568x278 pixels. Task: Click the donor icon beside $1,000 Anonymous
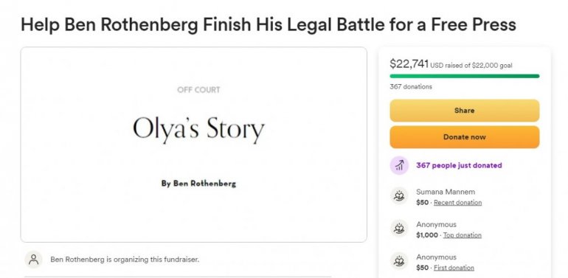(399, 229)
